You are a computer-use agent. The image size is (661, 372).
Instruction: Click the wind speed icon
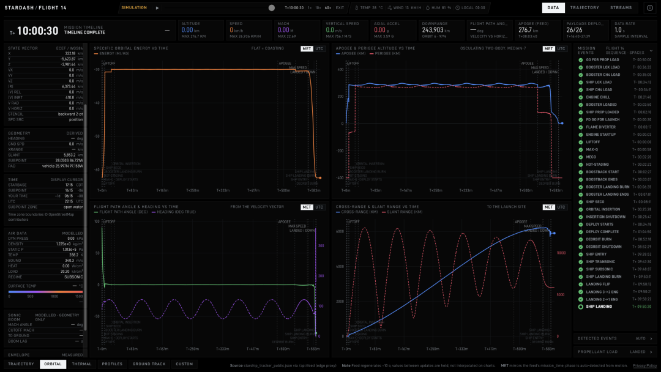pyautogui.click(x=389, y=7)
